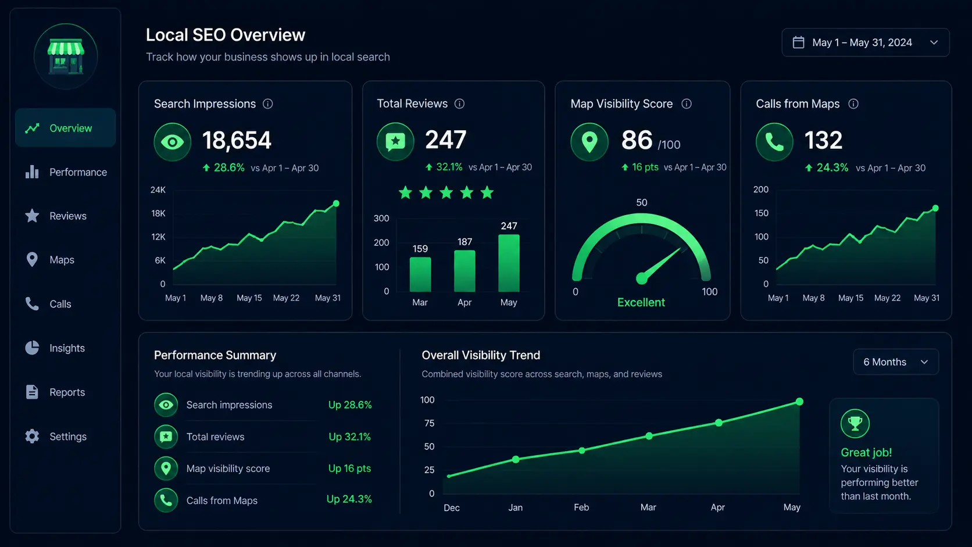Image resolution: width=972 pixels, height=547 pixels.
Task: Click the May data point on Overall Visibility Trend
Action: pyautogui.click(x=799, y=402)
